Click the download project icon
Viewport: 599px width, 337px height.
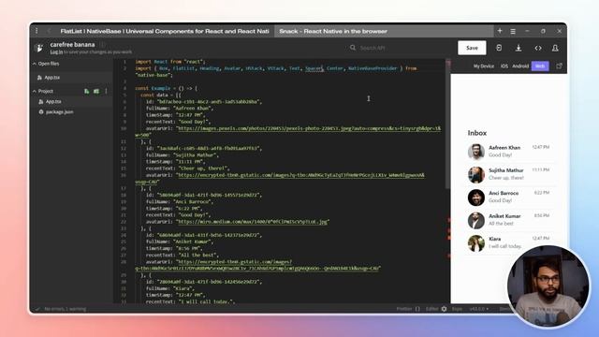[519, 48]
